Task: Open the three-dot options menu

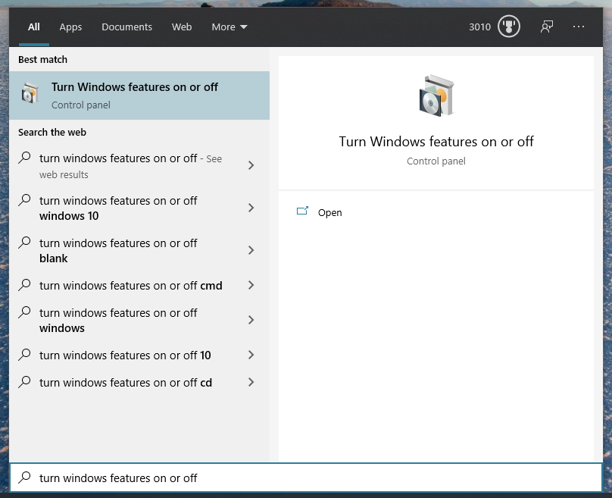Action: 579,27
